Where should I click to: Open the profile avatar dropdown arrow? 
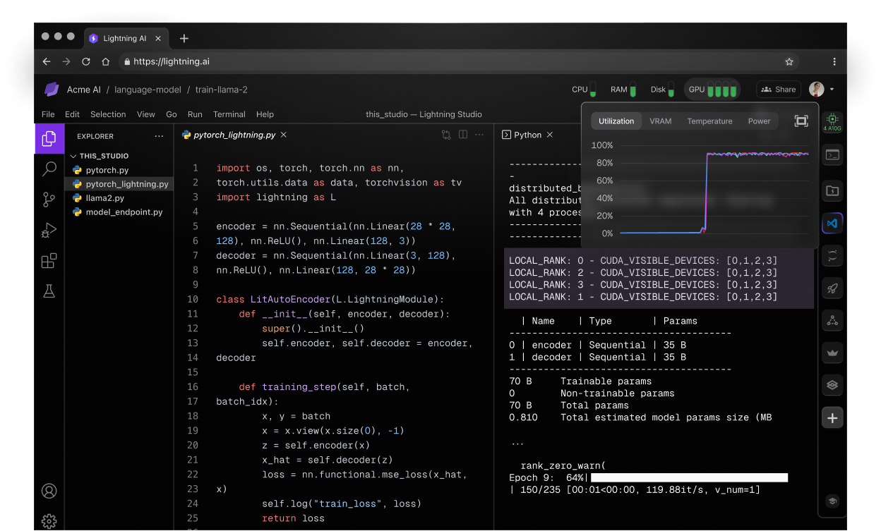pyautogui.click(x=832, y=90)
